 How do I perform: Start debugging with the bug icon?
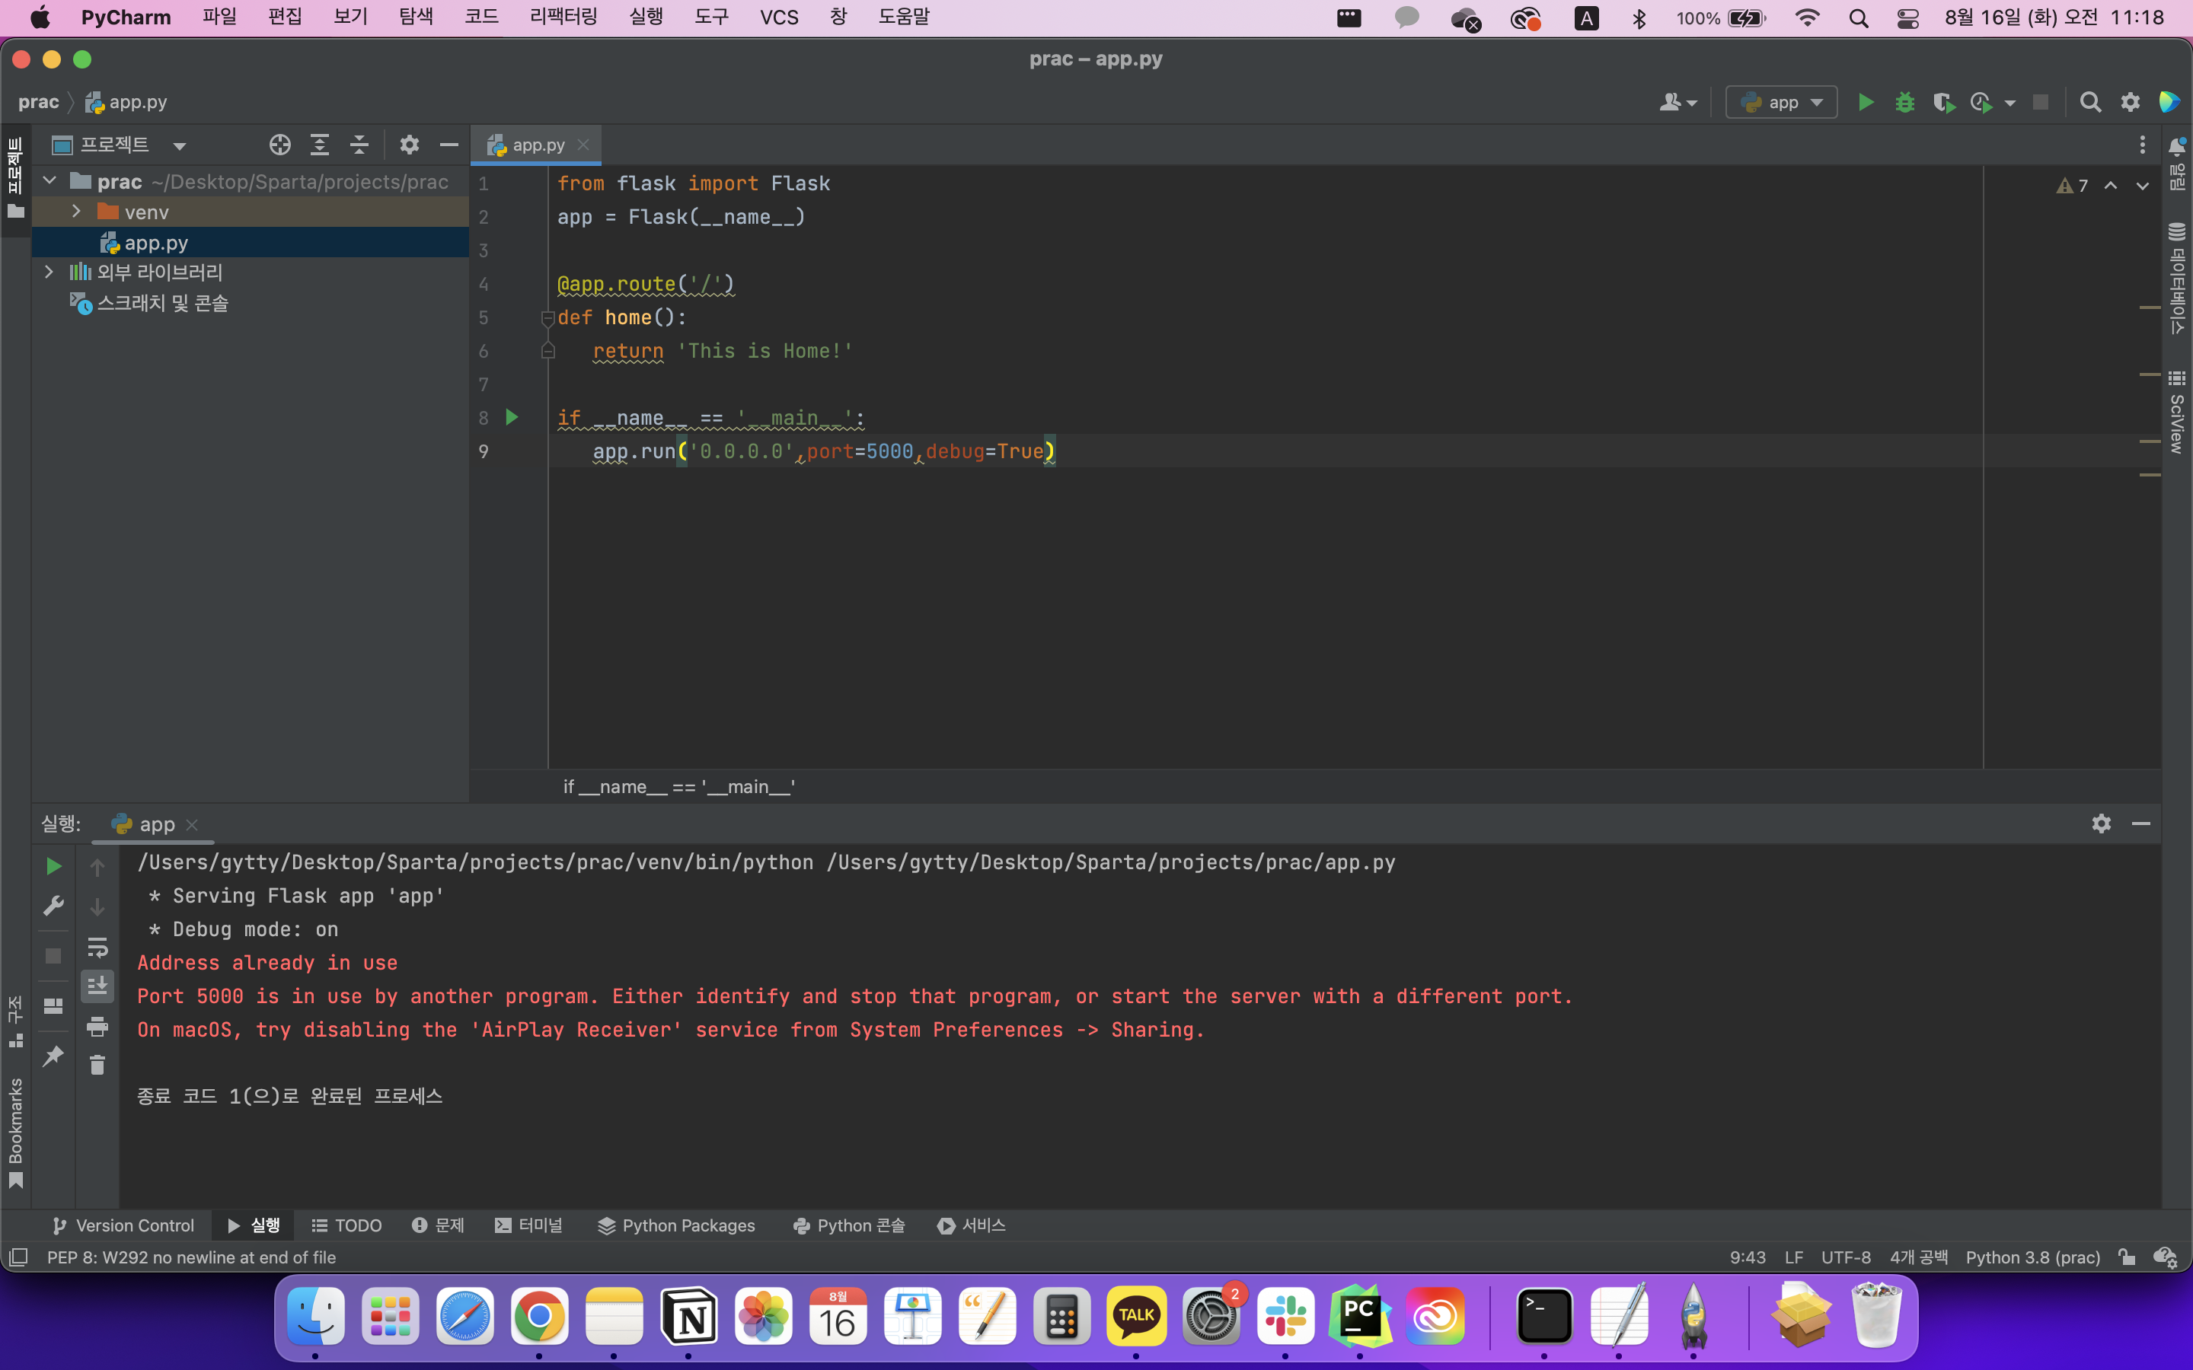coord(1905,103)
